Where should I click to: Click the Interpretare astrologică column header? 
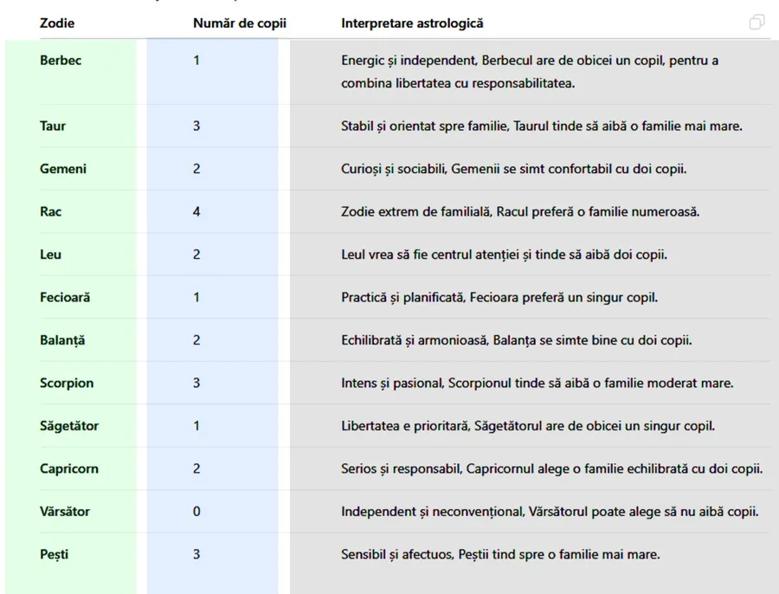pos(412,23)
